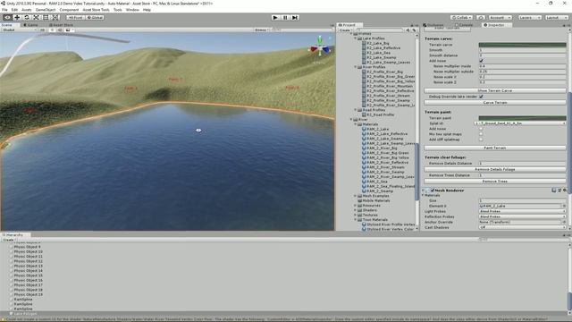
Task: Pause the game playback
Action: 285,17
